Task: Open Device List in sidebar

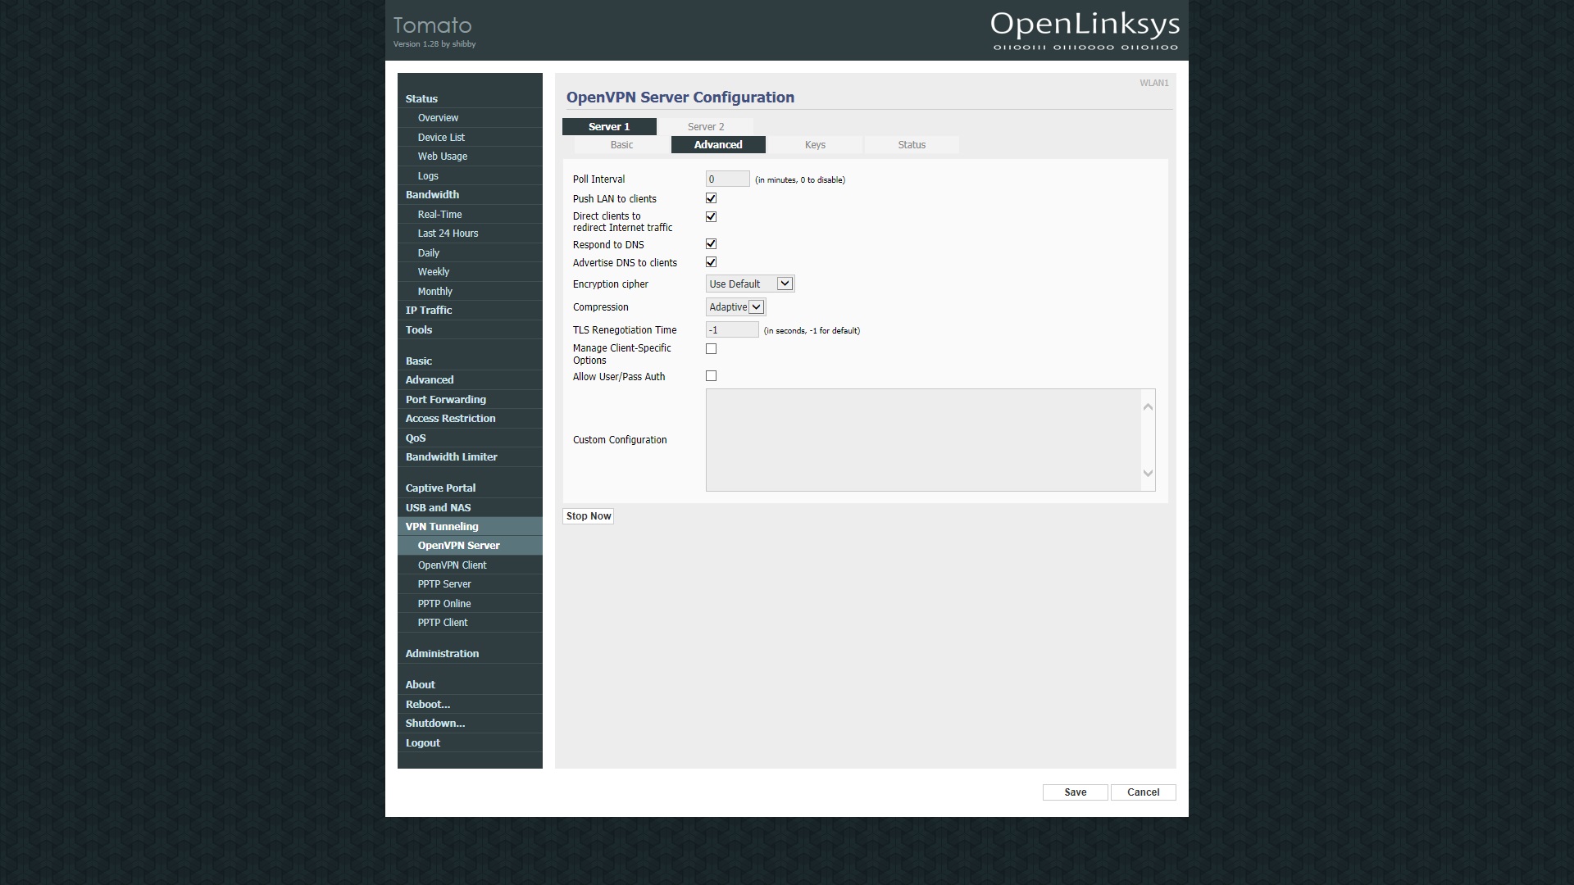Action: coord(441,138)
